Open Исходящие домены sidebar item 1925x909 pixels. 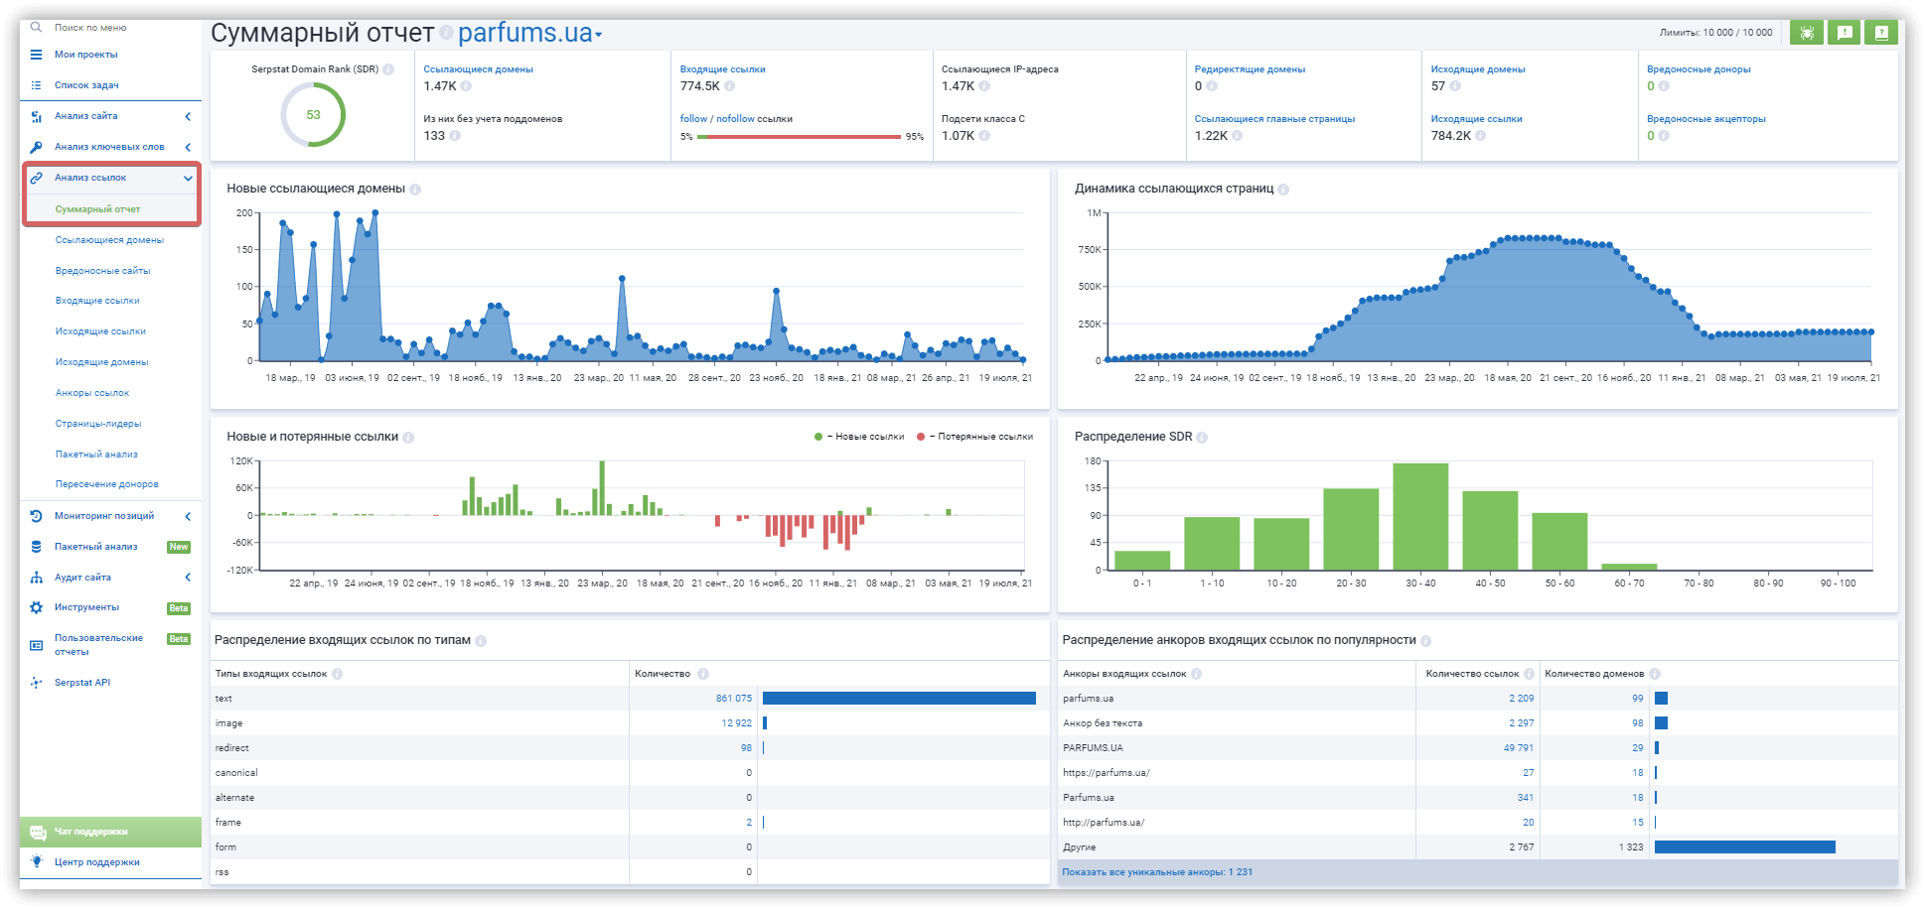(102, 362)
